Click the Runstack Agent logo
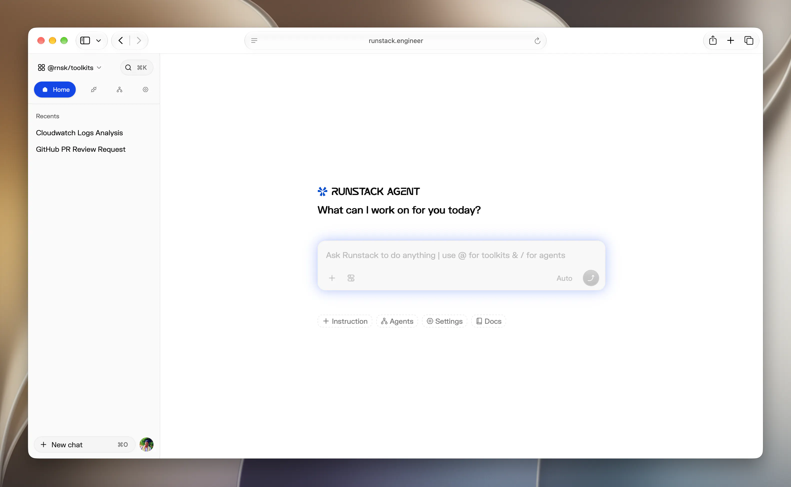The image size is (791, 487). 368,191
